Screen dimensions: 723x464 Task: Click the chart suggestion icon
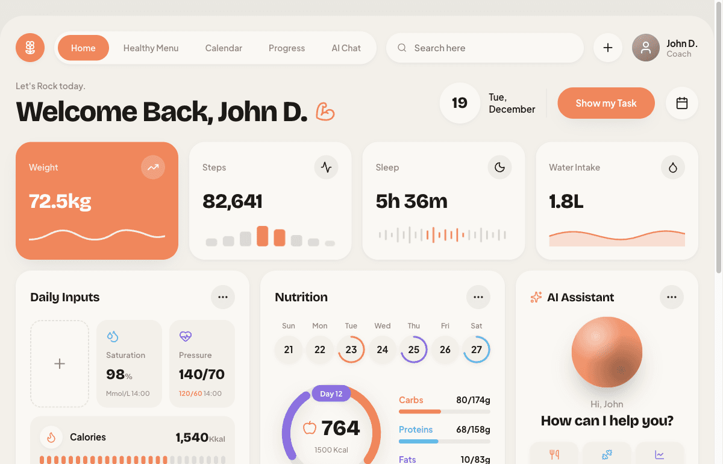point(660,454)
